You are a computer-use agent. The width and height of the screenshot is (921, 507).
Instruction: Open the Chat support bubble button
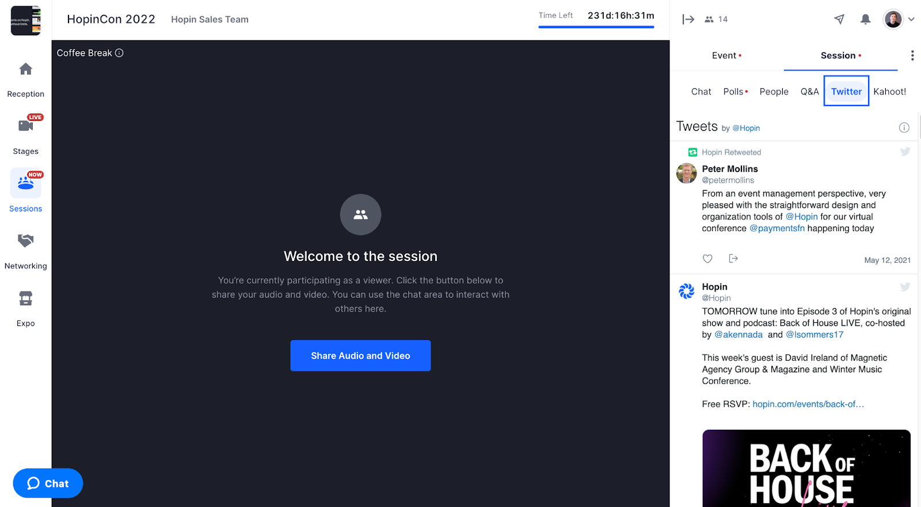pyautogui.click(x=48, y=483)
